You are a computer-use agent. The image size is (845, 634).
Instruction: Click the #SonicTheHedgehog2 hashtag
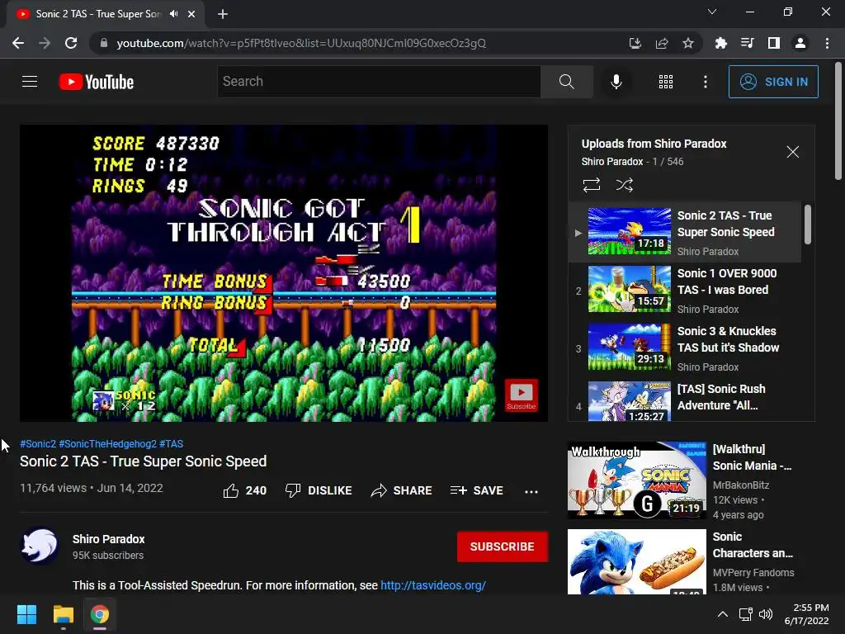[x=108, y=443]
